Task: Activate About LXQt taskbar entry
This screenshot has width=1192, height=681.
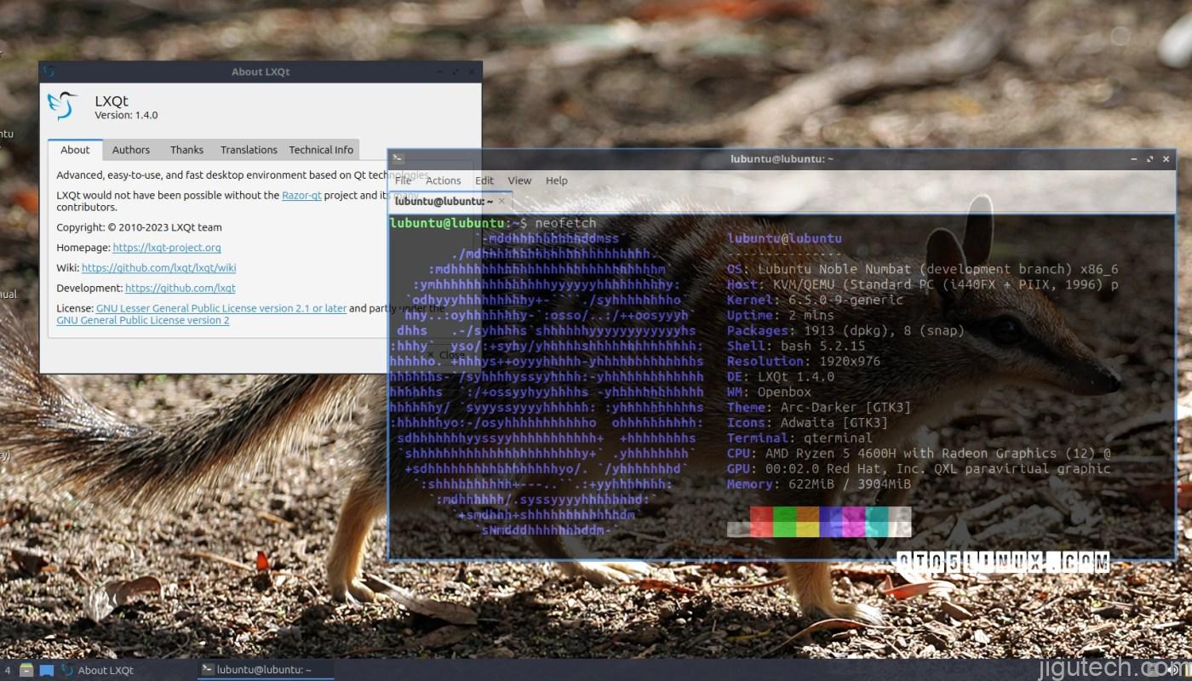Action: (x=98, y=670)
